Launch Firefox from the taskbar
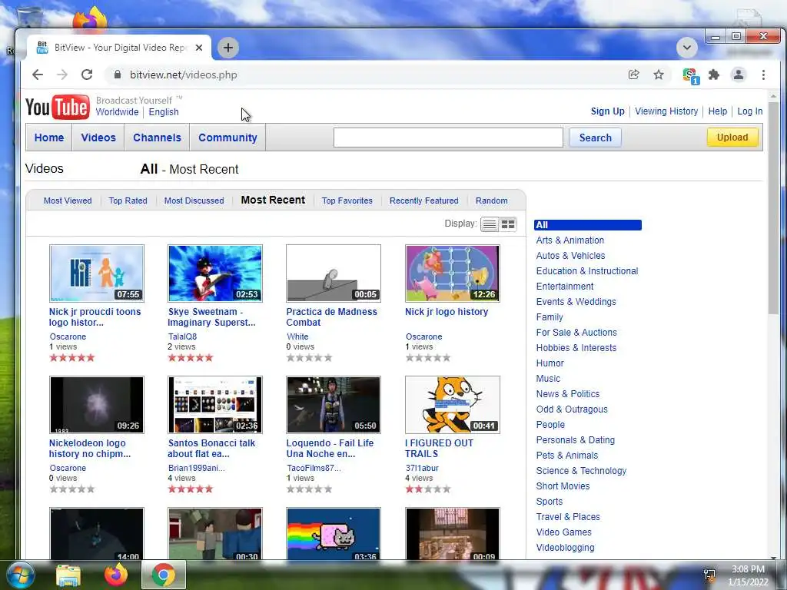This screenshot has height=590, width=787. [x=116, y=575]
